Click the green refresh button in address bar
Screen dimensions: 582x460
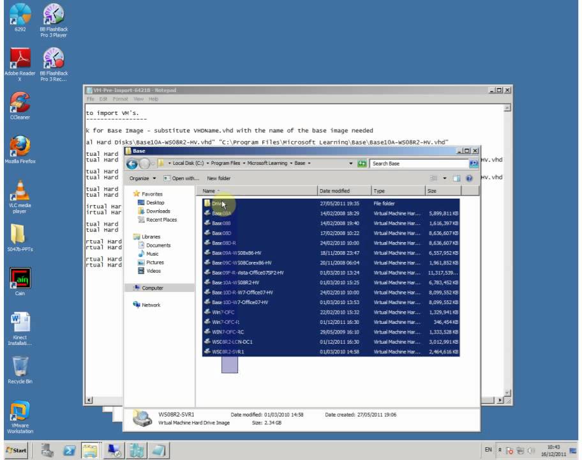362,164
